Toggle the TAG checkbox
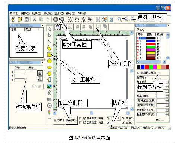This screenshot has width=175, height=143. 138,30
